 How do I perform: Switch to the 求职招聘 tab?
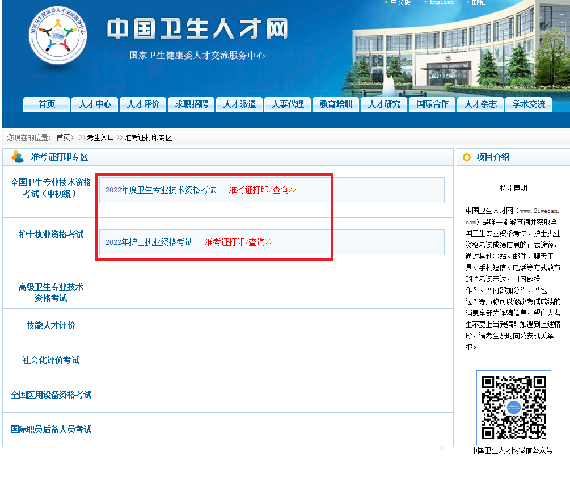click(x=191, y=104)
